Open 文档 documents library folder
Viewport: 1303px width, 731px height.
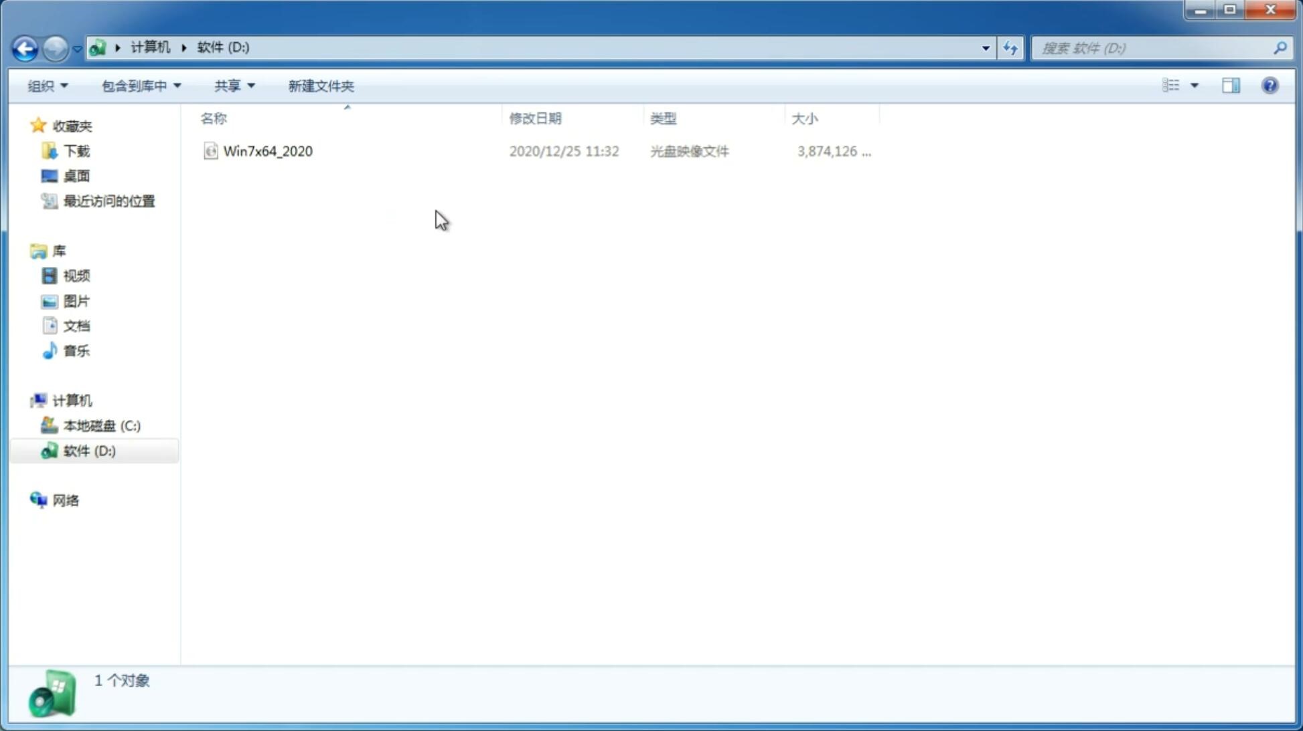coord(76,325)
